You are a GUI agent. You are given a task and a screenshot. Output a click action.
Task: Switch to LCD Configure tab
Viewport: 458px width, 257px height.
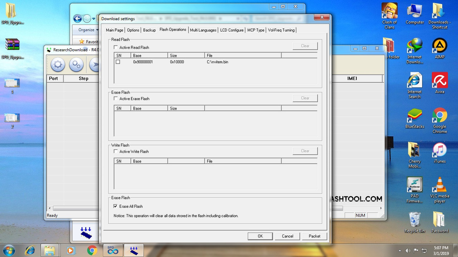[x=232, y=30]
